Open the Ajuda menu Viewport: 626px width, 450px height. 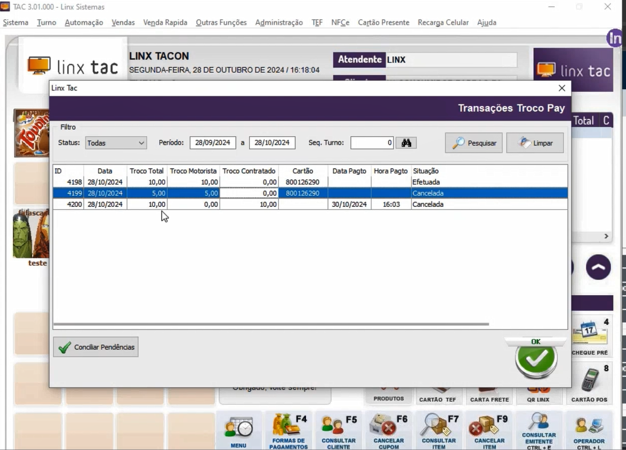pyautogui.click(x=487, y=23)
